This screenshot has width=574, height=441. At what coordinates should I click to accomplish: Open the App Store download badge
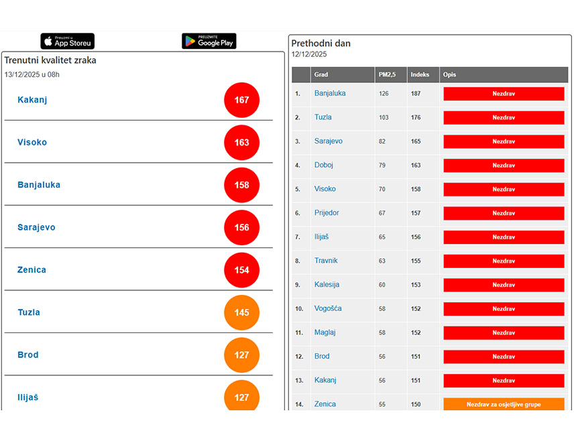pos(68,42)
